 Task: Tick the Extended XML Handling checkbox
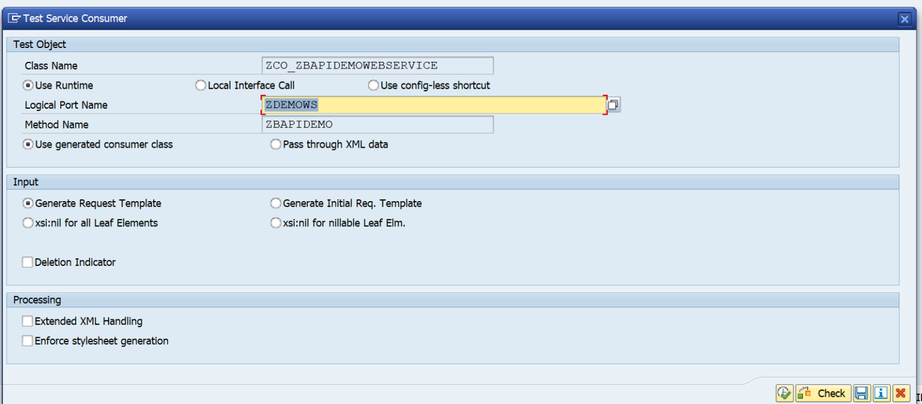[x=28, y=321]
